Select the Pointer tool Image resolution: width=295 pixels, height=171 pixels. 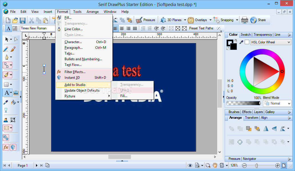point(7,39)
